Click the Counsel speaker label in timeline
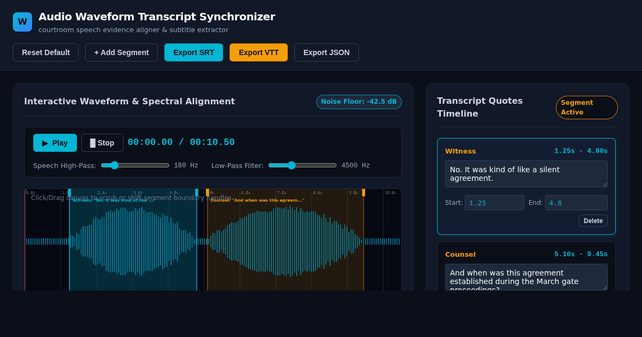This screenshot has height=337, width=642. click(x=460, y=255)
